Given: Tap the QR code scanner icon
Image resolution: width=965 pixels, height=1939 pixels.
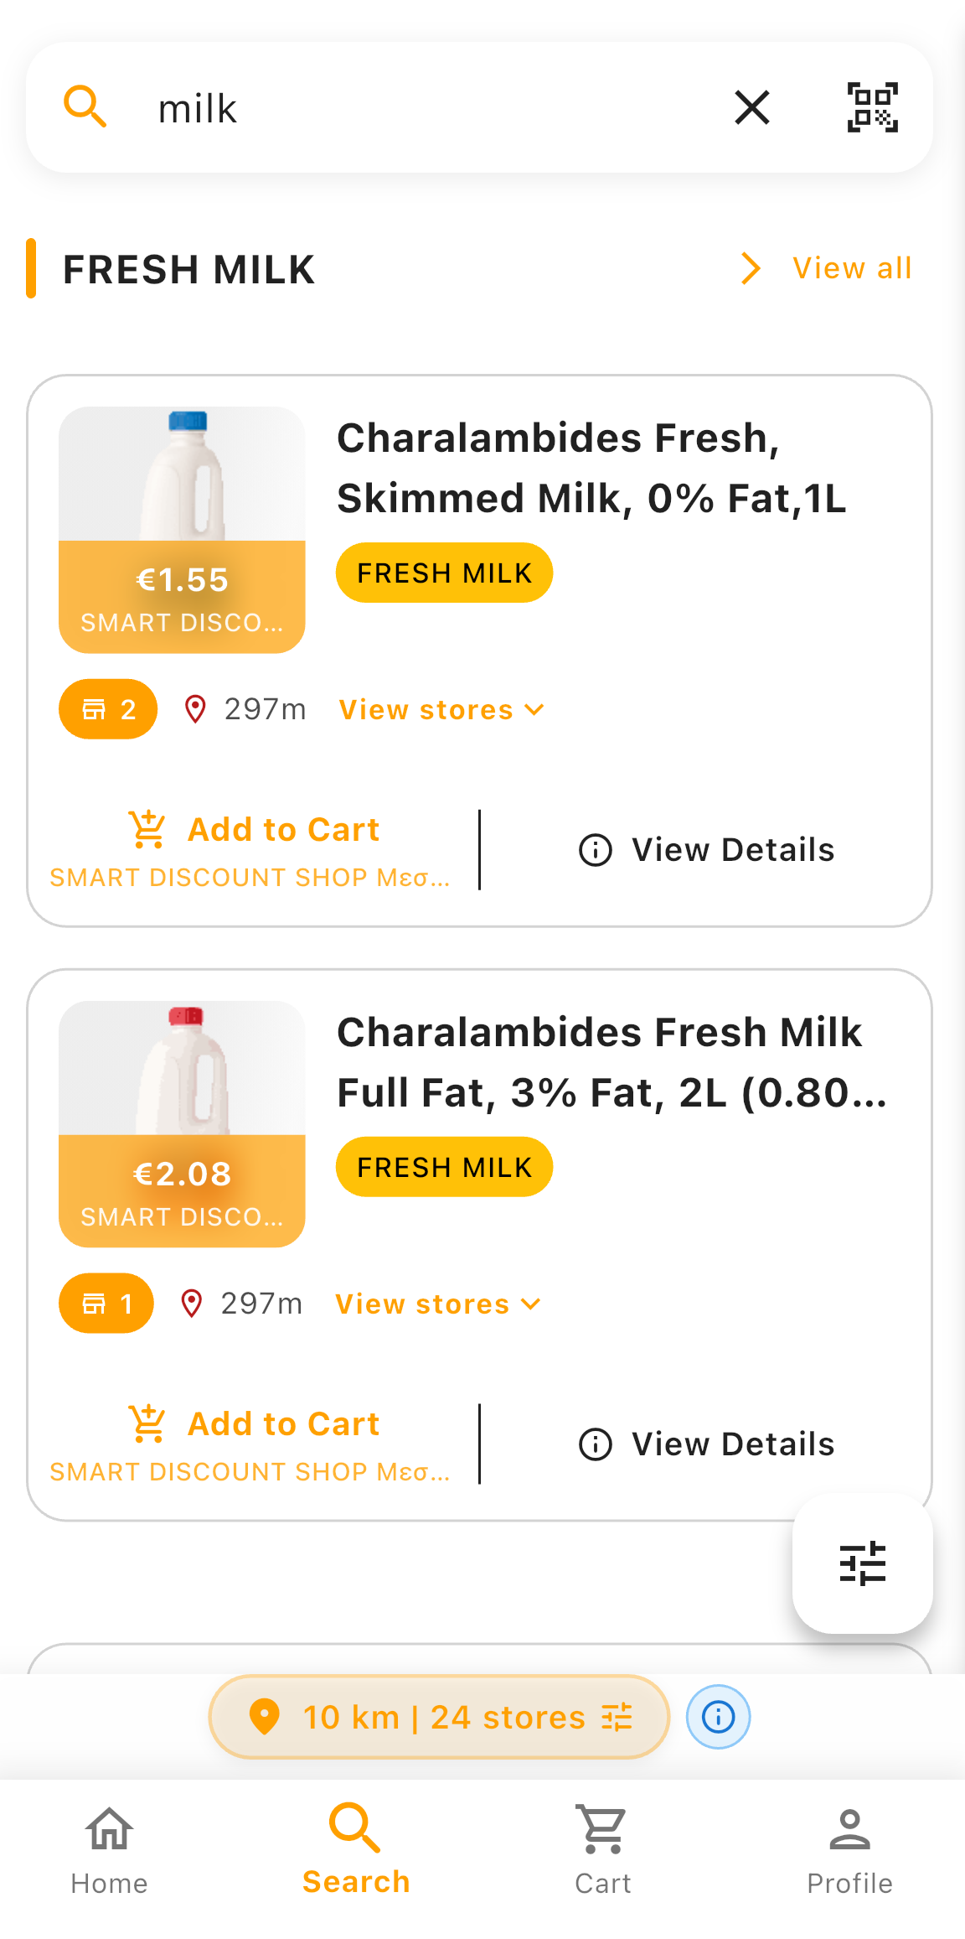Looking at the screenshot, I should [x=872, y=107].
